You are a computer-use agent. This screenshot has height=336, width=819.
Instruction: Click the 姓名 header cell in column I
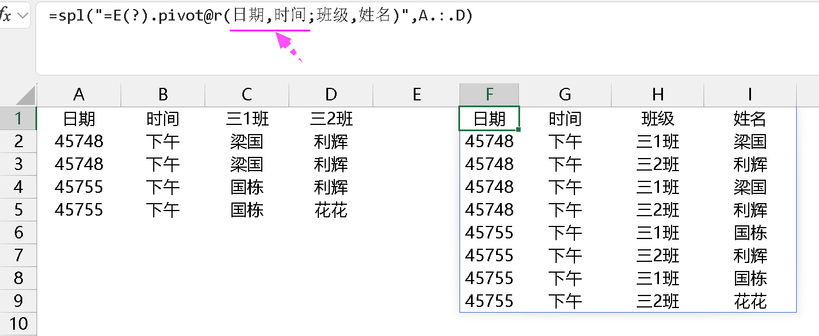click(749, 119)
